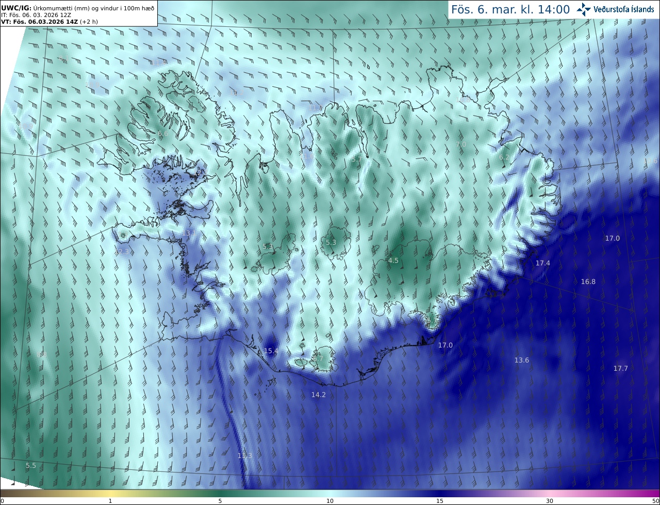
Task: Click the 17.7 value label
Action: pos(620,369)
